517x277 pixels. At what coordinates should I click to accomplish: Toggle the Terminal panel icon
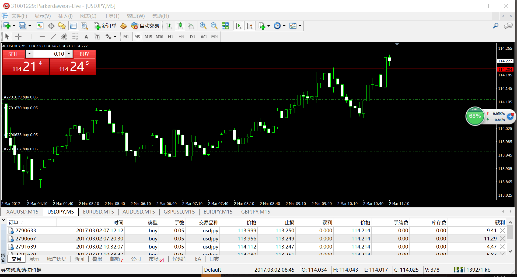pyautogui.click(x=73, y=26)
